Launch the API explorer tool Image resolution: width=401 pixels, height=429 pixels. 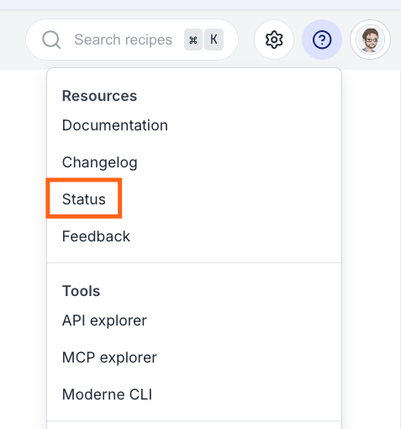[104, 320]
